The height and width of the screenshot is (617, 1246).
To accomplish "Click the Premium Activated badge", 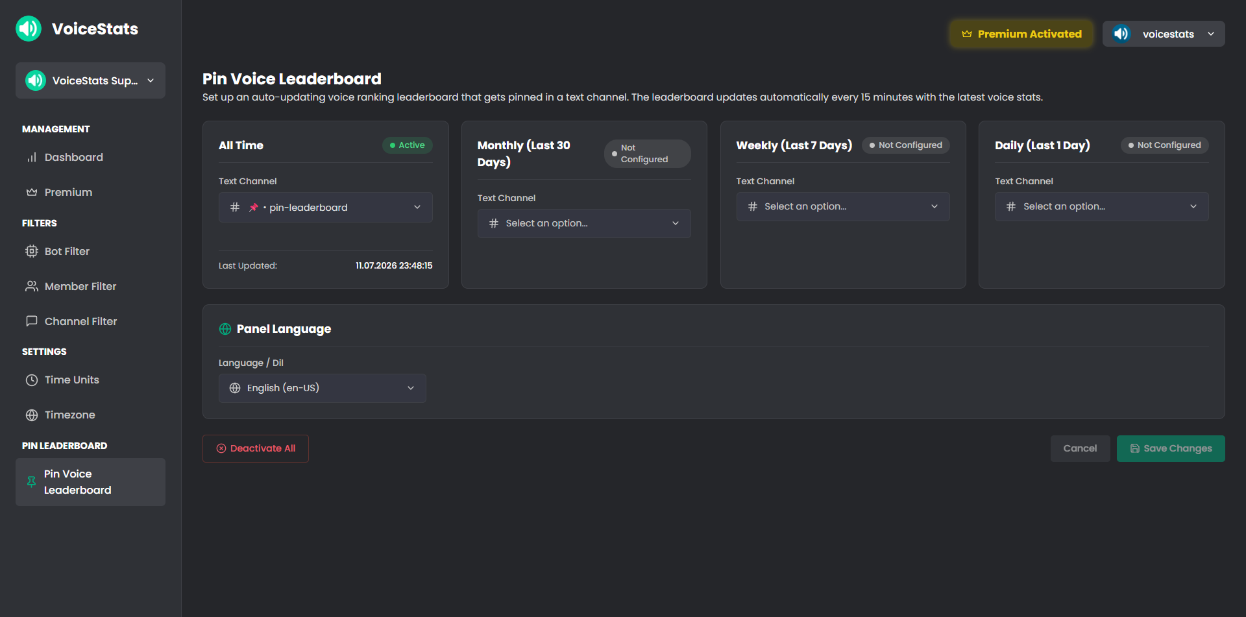I will click(x=1021, y=34).
